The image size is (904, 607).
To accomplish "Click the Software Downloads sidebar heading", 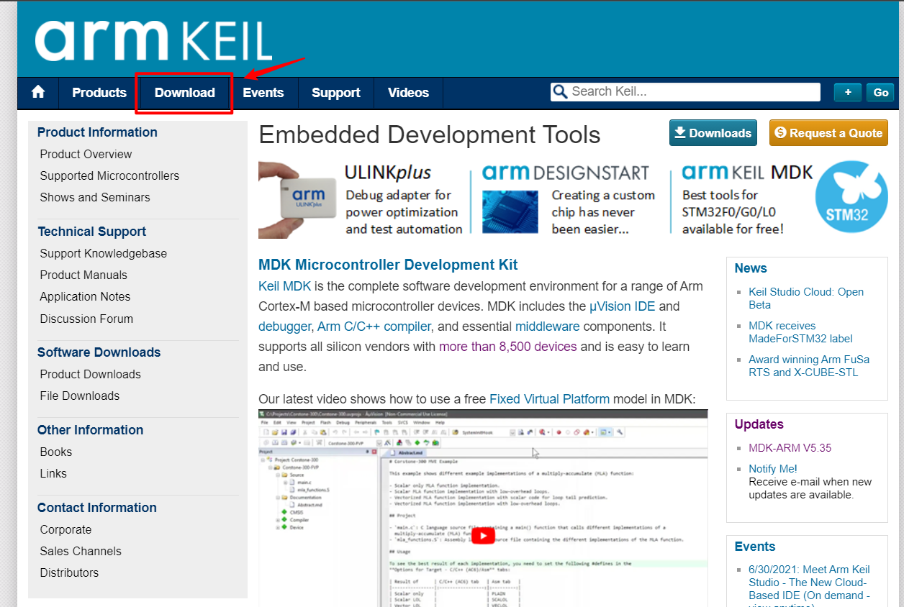I will tap(99, 352).
